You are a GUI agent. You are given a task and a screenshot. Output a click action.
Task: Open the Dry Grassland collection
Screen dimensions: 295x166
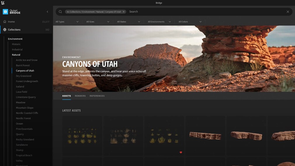24,76
